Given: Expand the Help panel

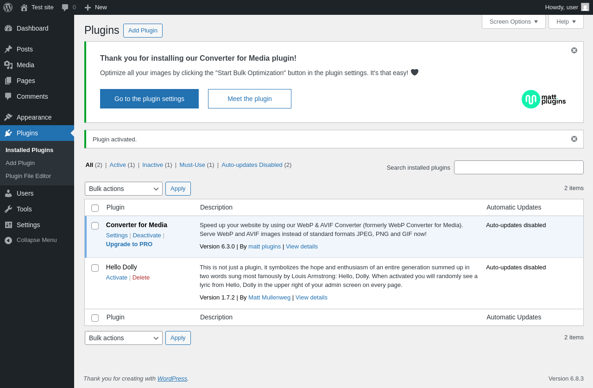Looking at the screenshot, I should (566, 21).
